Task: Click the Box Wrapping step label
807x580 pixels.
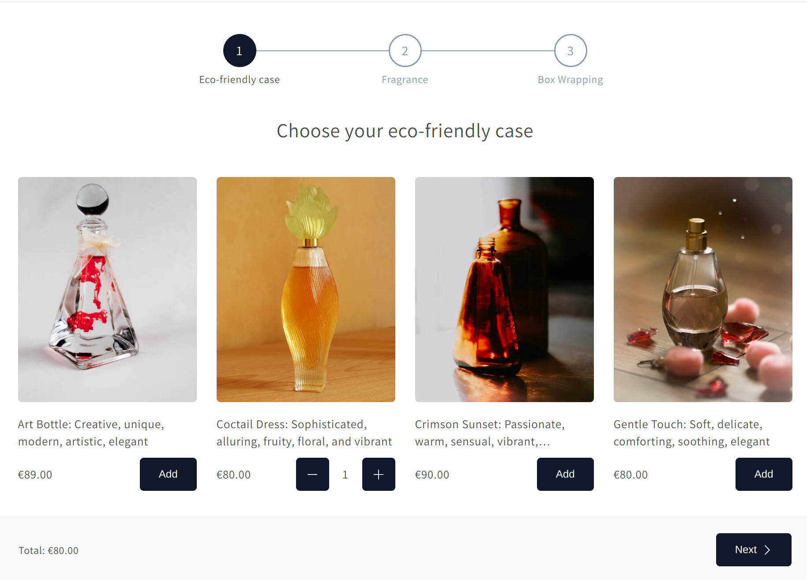Action: (570, 80)
